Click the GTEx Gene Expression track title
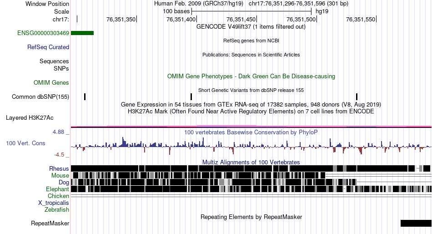 pos(251,105)
